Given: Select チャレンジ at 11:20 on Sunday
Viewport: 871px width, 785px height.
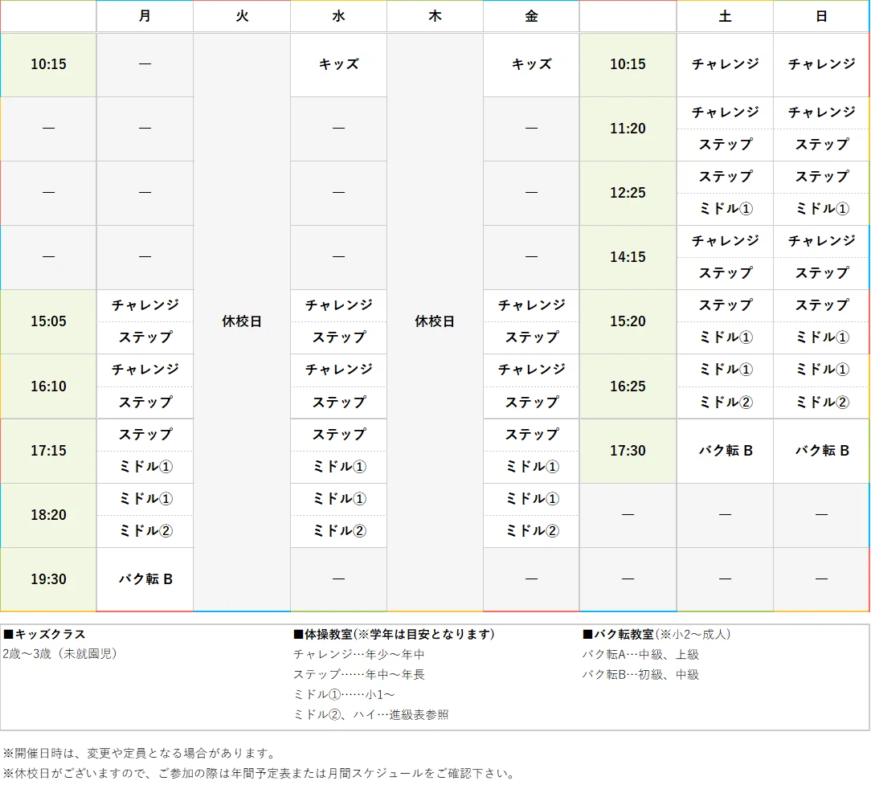Looking at the screenshot, I should pos(820,112).
